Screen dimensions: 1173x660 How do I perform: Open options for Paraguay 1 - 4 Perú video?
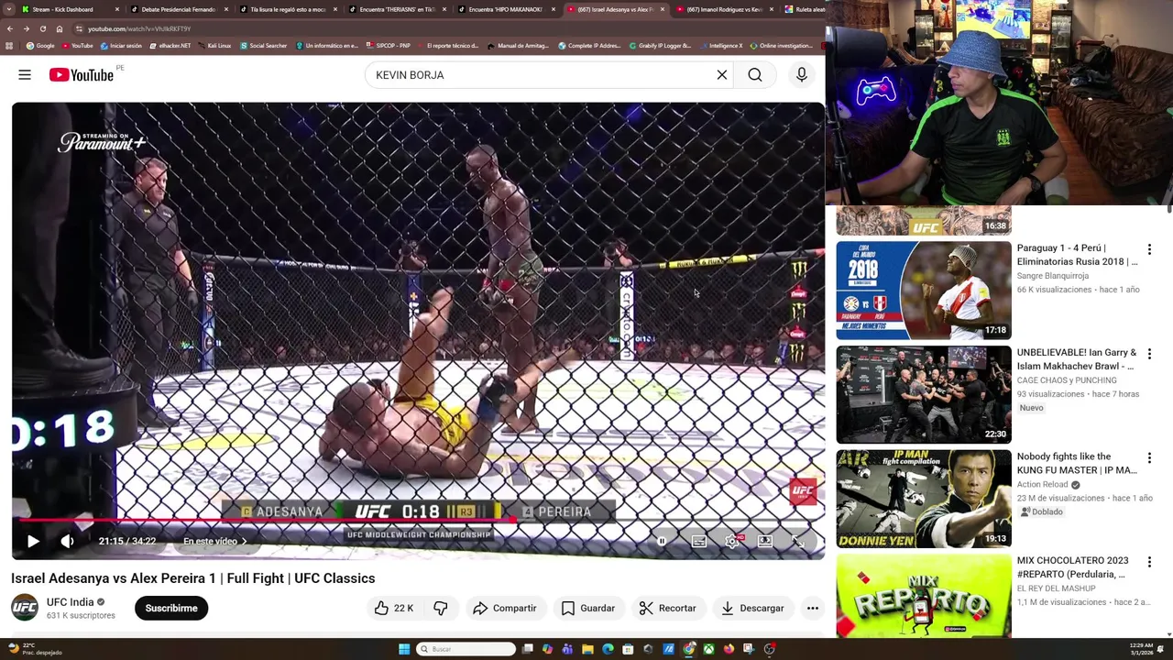click(1149, 249)
